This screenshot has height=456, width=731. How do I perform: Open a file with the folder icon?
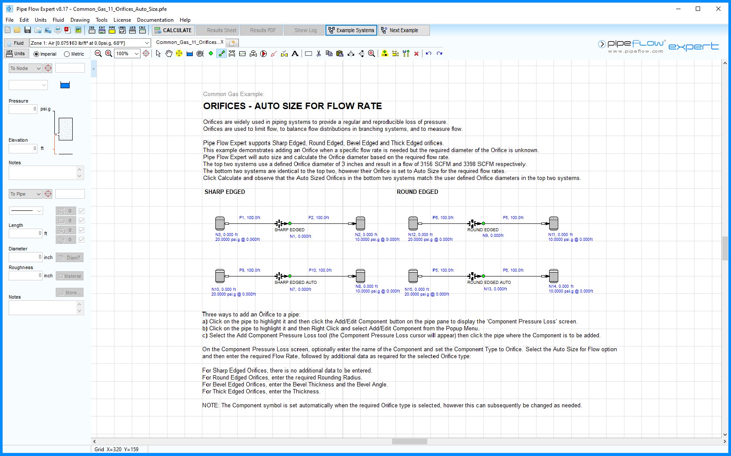point(17,30)
